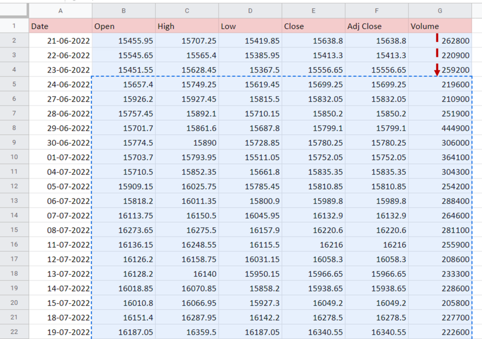Select row 19 via its row number
482x339 pixels.
14,288
